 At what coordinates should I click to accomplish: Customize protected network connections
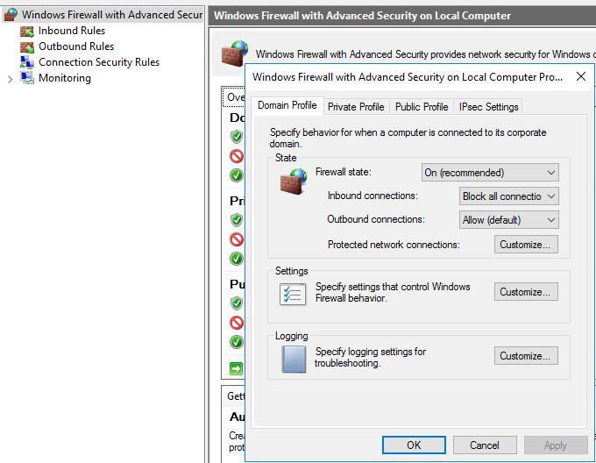point(526,245)
